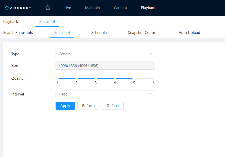Open the Maintain menu
The height and width of the screenshot is (157, 225).
coord(93,8)
